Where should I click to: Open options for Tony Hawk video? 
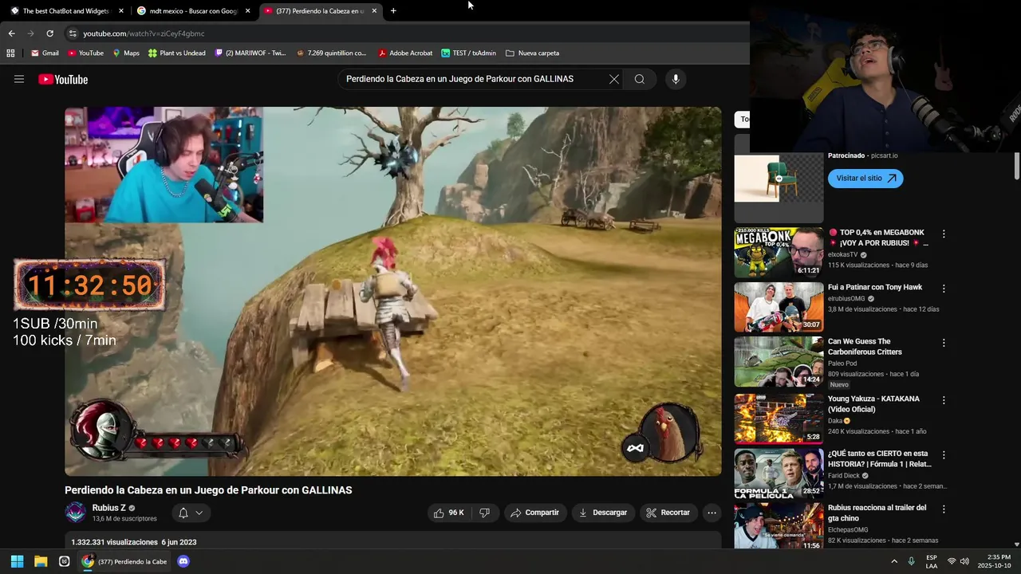tap(944, 289)
